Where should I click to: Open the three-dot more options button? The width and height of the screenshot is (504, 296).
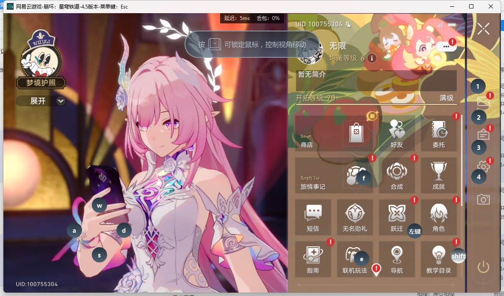(x=446, y=46)
